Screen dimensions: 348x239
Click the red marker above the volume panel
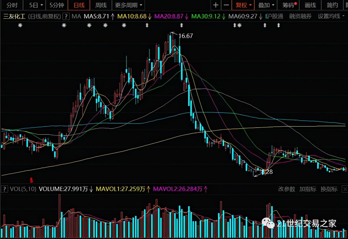31,180
